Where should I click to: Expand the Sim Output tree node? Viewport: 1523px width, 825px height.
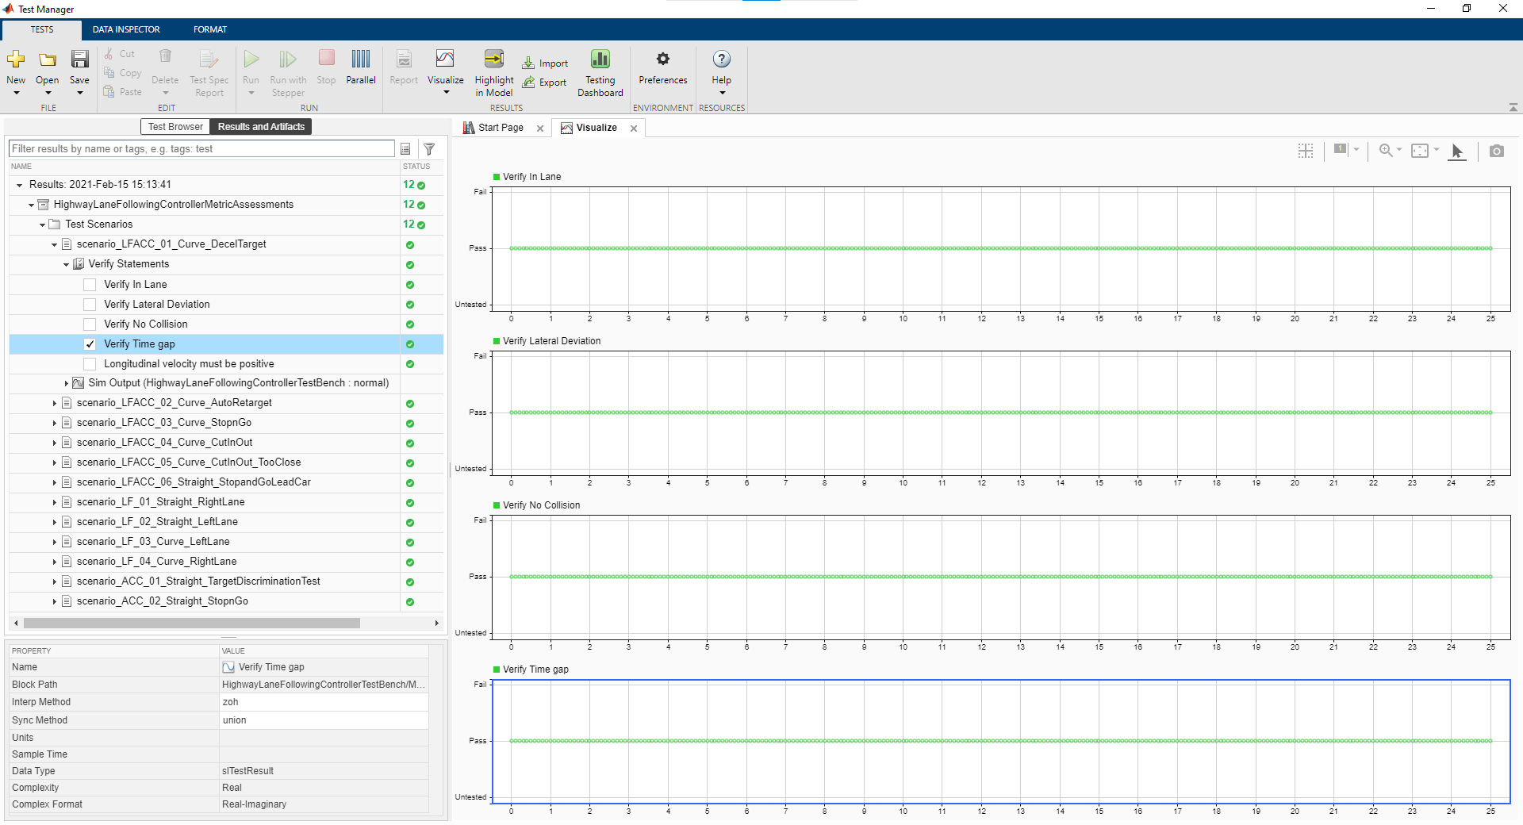pos(66,384)
